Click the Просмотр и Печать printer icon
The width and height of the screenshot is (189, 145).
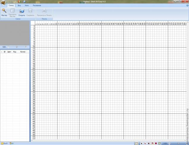click(44, 11)
